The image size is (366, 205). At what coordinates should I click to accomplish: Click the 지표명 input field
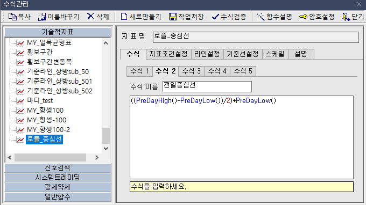[256, 37]
